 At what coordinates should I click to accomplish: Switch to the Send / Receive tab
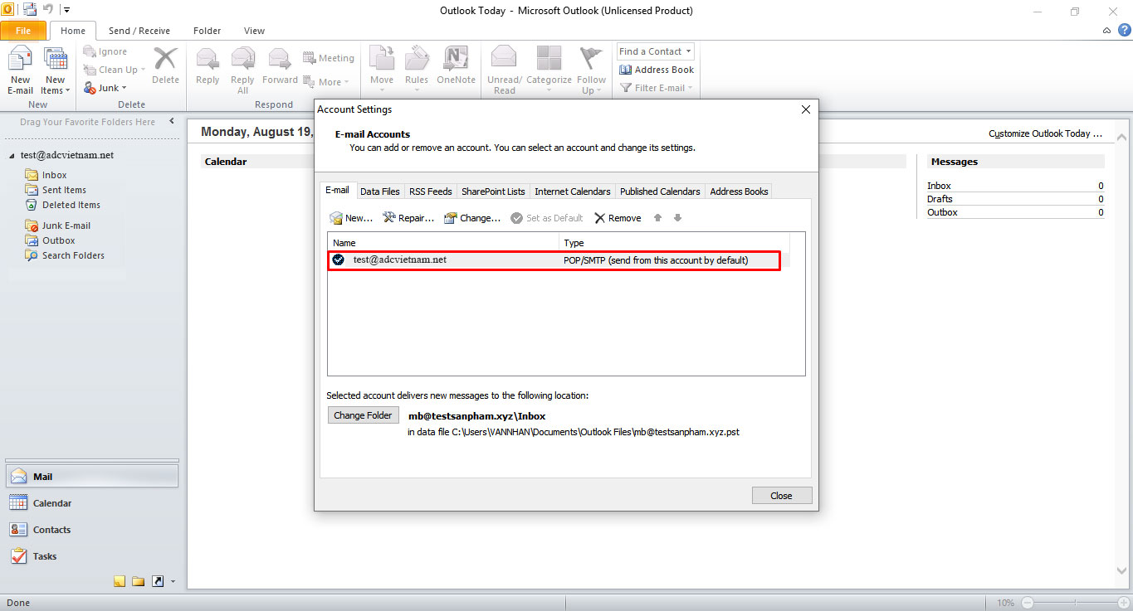[x=139, y=31]
